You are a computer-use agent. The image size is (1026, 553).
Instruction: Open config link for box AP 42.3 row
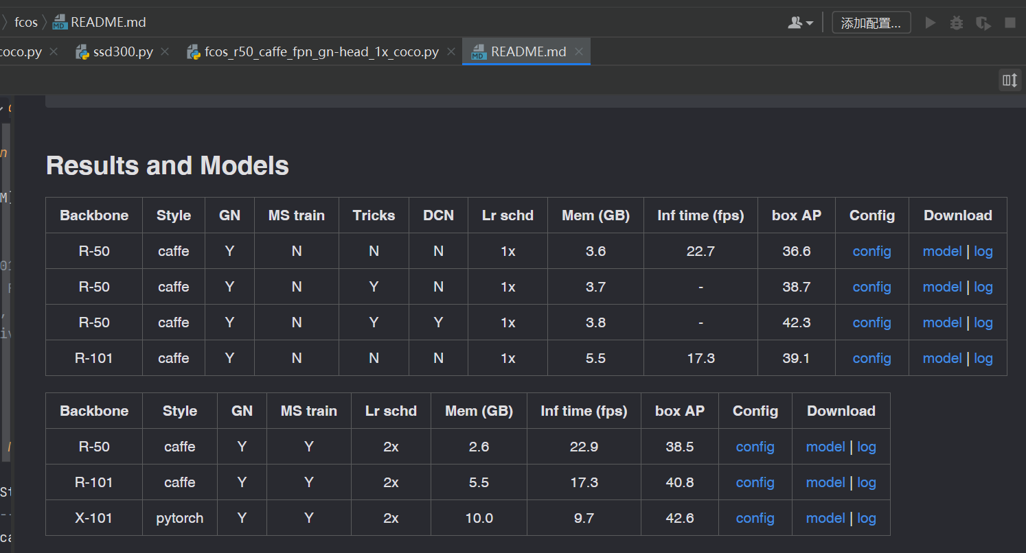coord(872,322)
